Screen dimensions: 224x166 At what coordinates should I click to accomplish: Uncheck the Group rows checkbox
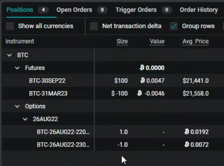click(x=174, y=26)
